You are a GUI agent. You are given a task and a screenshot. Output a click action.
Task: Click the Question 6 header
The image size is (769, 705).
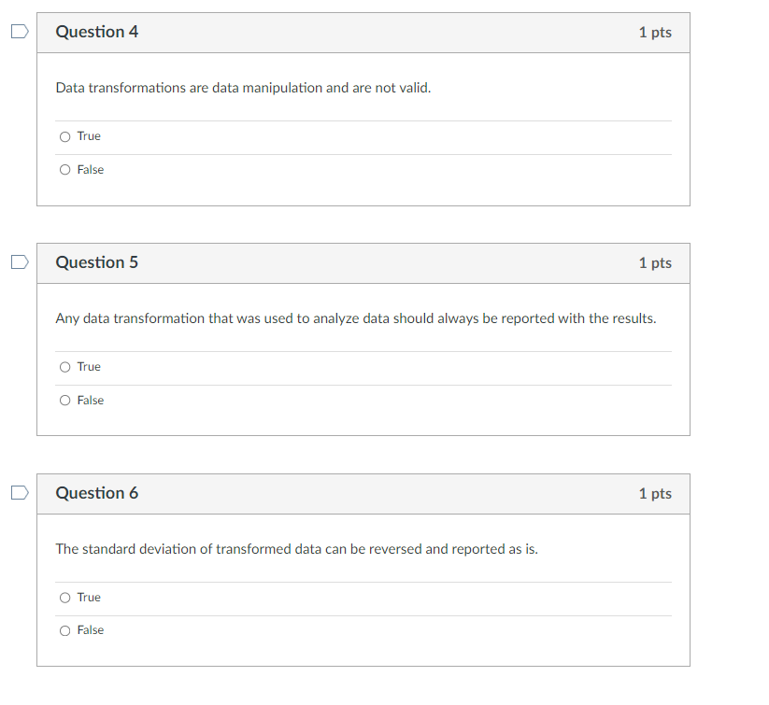pyautogui.click(x=97, y=493)
